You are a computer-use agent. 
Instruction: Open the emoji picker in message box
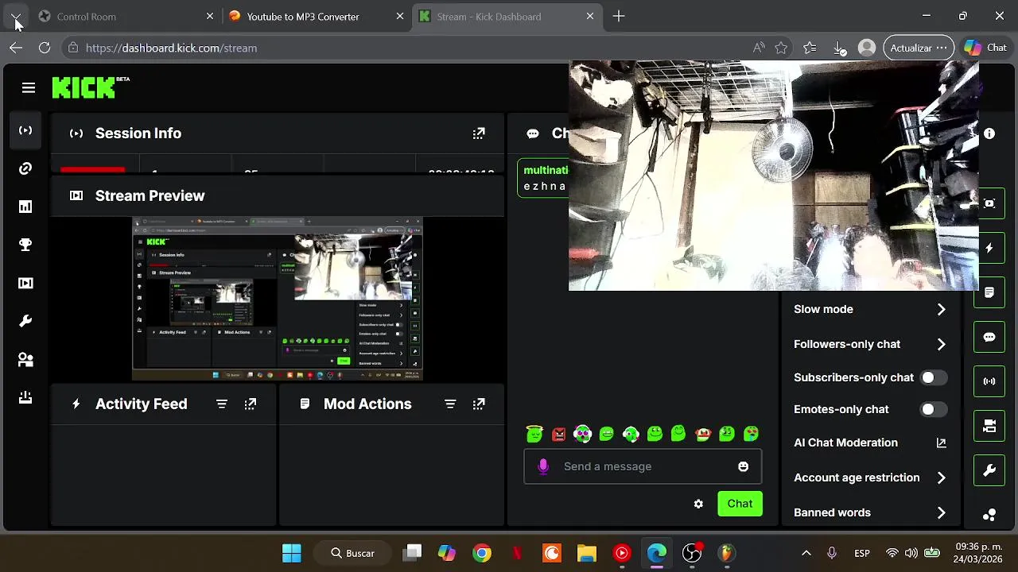tap(743, 467)
